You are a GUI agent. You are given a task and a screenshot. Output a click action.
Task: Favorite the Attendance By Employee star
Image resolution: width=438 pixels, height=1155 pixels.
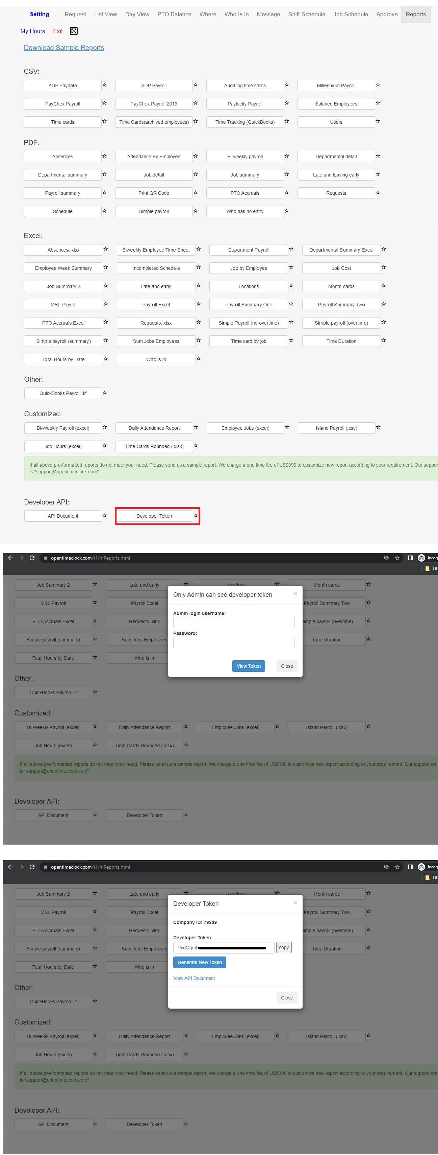click(196, 156)
